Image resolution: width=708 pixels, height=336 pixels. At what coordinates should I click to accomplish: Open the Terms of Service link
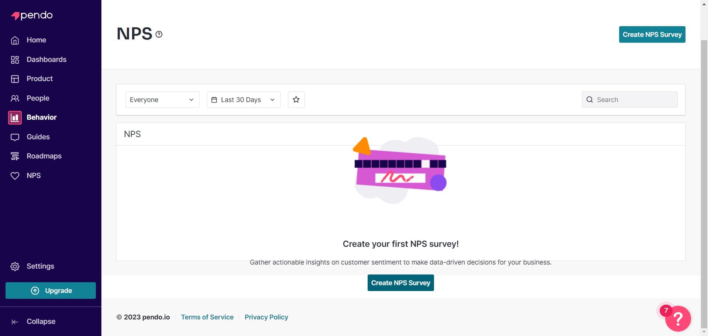pyautogui.click(x=207, y=317)
